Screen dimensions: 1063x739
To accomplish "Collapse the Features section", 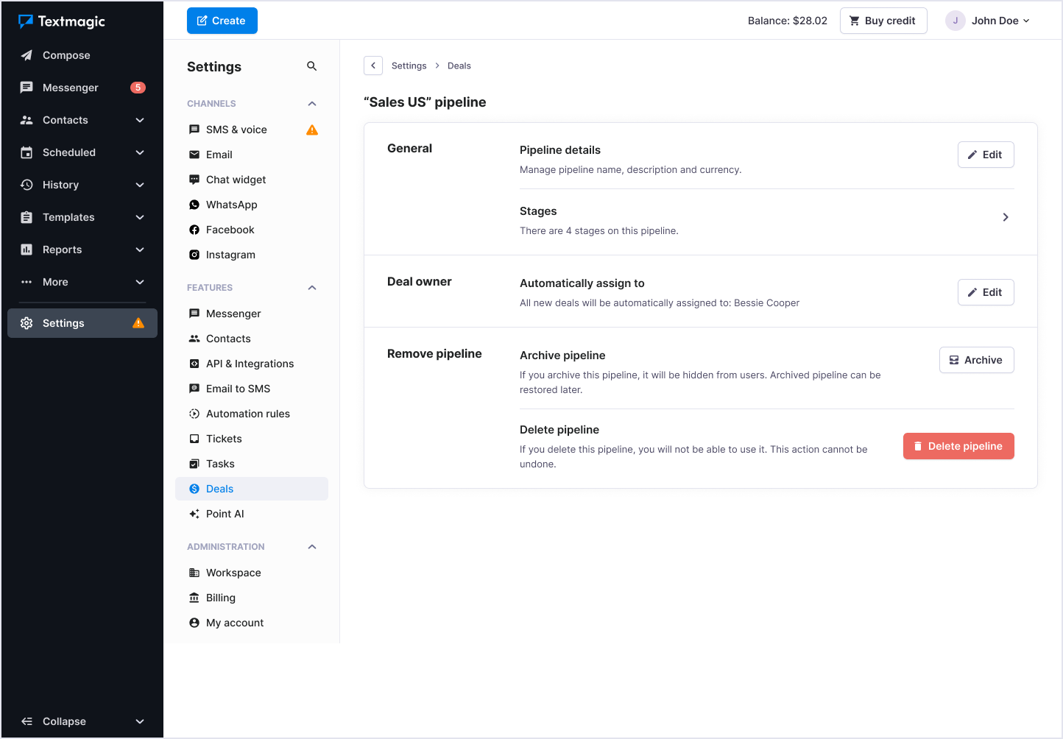I will pyautogui.click(x=311, y=287).
